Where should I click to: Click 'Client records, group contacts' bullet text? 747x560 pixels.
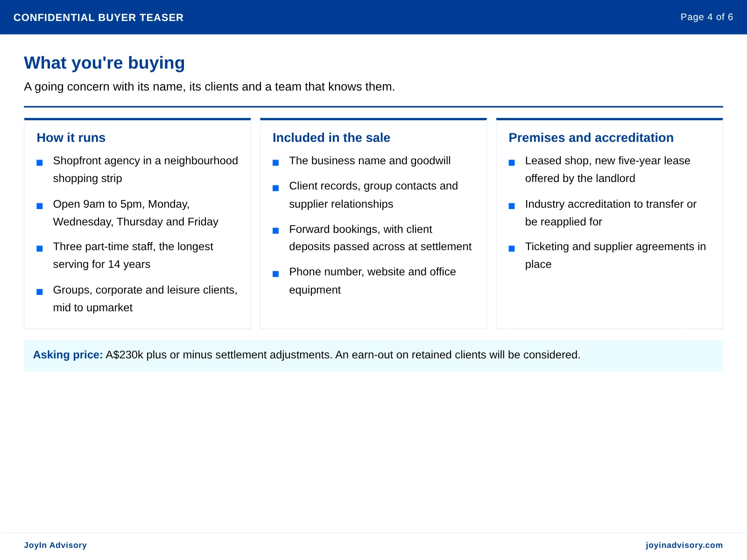coord(373,195)
